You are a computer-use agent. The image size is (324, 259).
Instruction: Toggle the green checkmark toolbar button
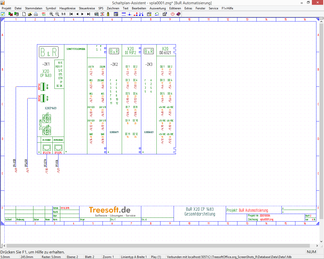pyautogui.click(x=3, y=14)
